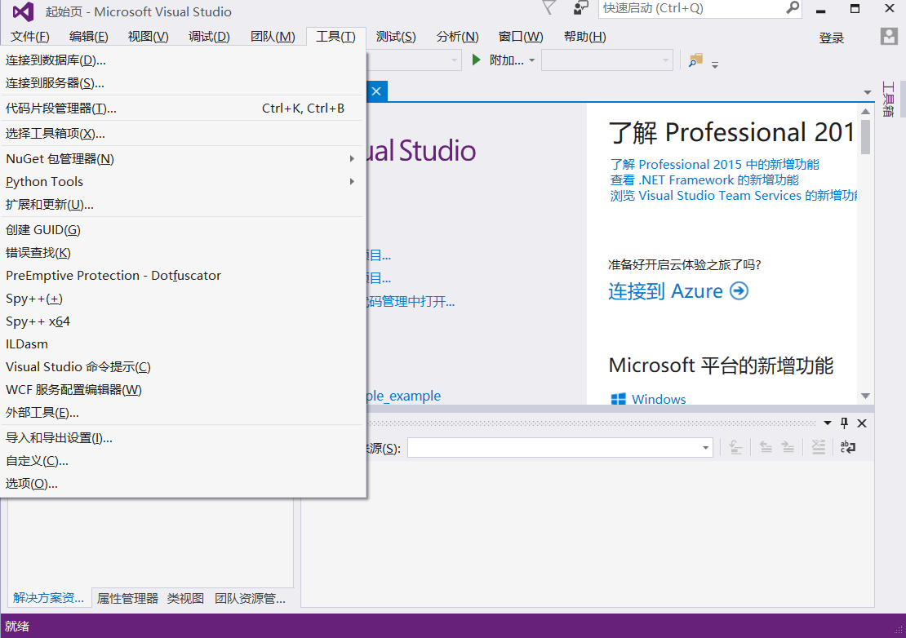Open the 文件 menu
This screenshot has width=906, height=638.
click(30, 37)
